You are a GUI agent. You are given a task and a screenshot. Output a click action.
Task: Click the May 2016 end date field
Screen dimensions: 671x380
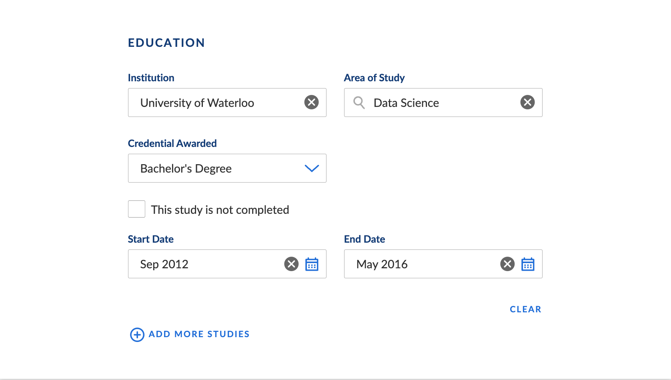tap(443, 264)
